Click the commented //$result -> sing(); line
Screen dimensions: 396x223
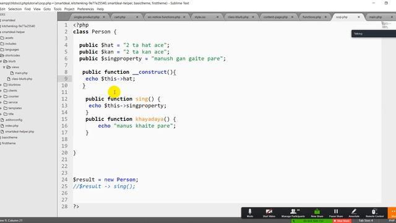104,186
